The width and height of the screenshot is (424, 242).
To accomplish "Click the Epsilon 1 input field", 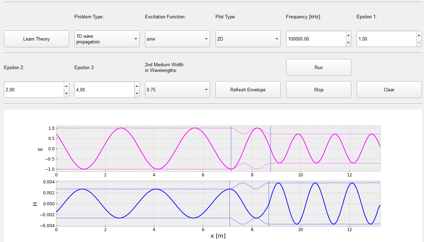I will (386, 39).
